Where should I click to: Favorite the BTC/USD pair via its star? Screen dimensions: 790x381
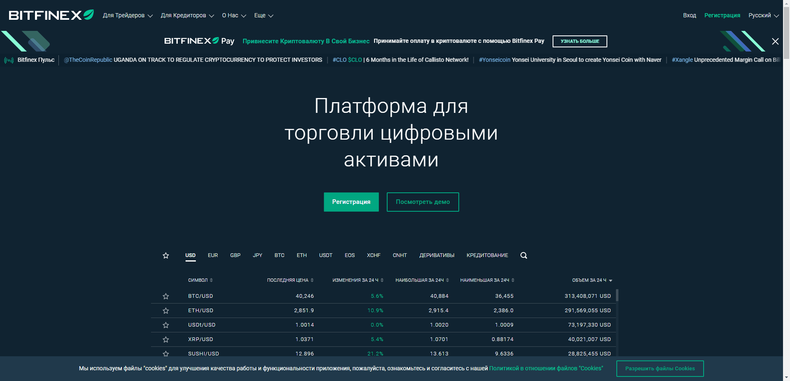click(166, 296)
